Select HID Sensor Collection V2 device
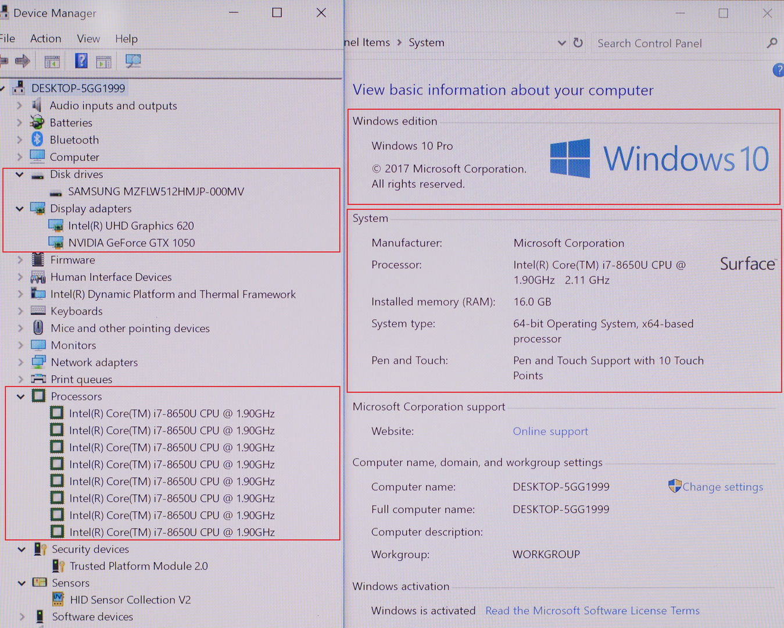The image size is (784, 628). coord(130,600)
